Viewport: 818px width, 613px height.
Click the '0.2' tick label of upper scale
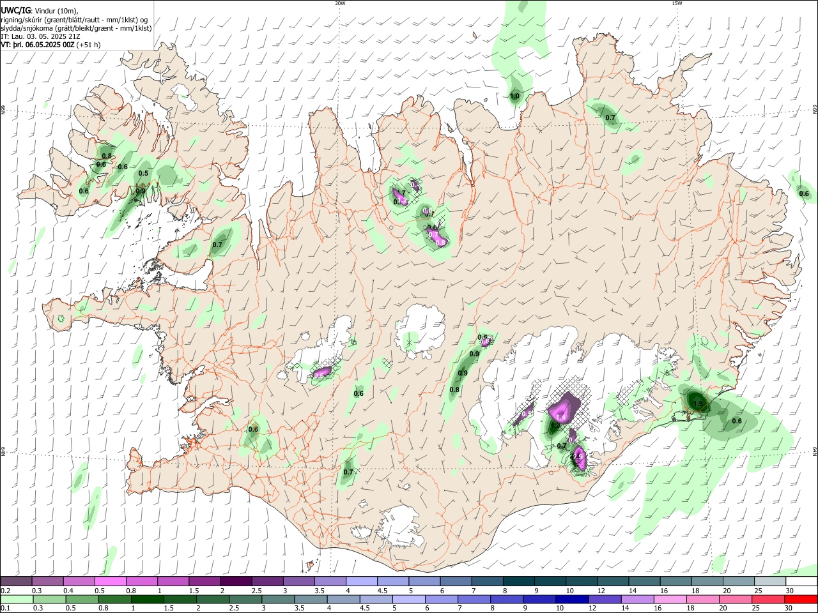(x=6, y=591)
